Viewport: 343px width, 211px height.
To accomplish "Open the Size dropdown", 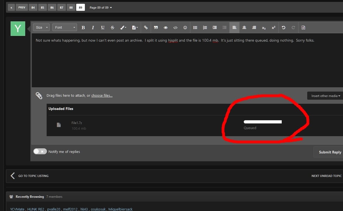I will click(41, 28).
